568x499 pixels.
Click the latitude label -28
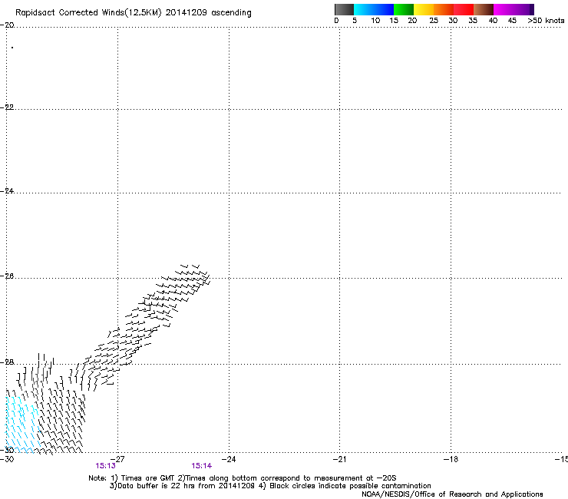[7, 362]
